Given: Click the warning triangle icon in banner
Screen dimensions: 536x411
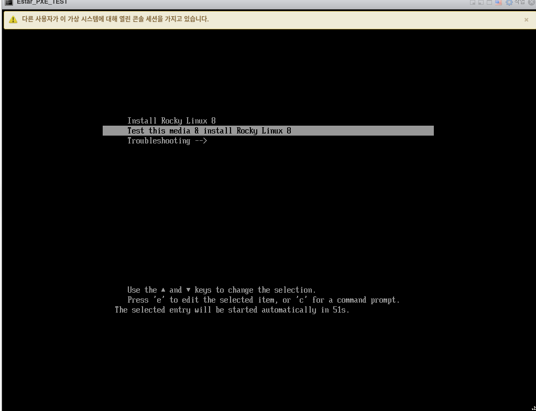Looking at the screenshot, I should click(13, 19).
